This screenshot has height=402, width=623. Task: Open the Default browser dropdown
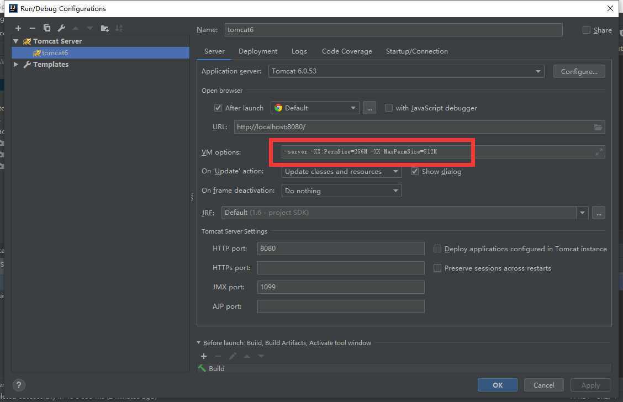[x=315, y=108]
